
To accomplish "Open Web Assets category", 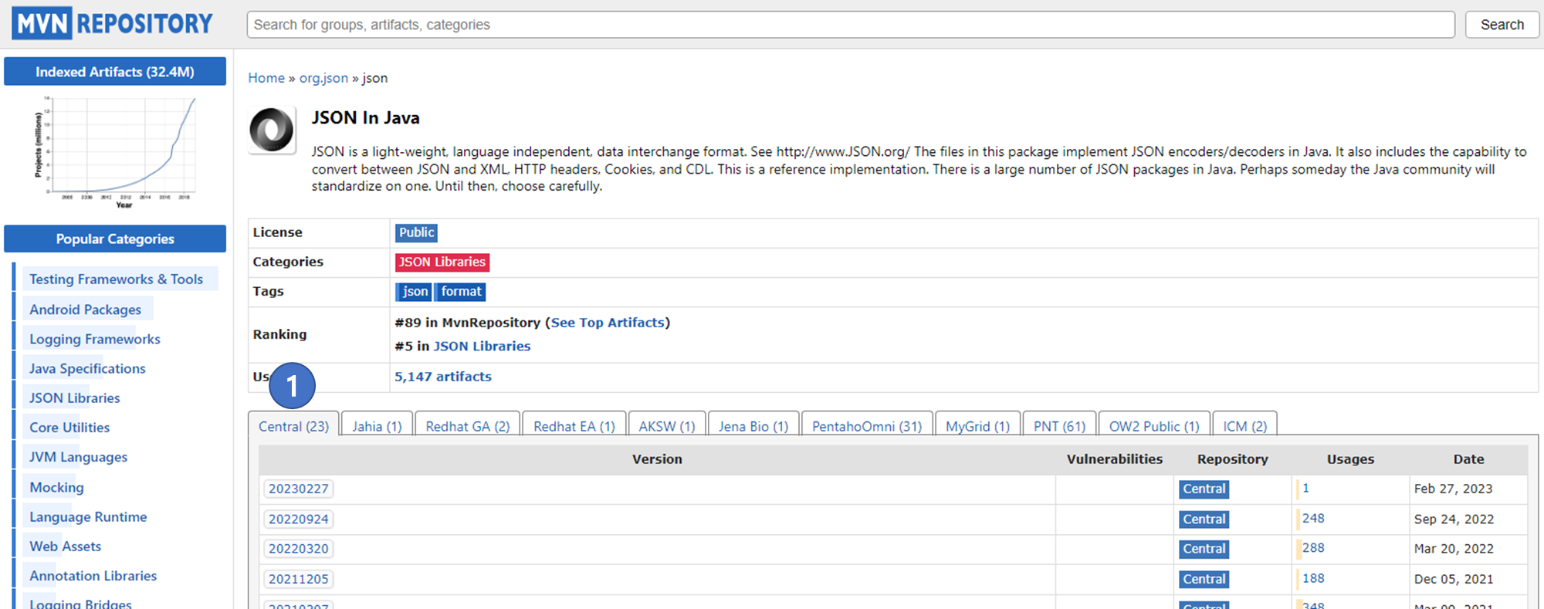I will (65, 546).
